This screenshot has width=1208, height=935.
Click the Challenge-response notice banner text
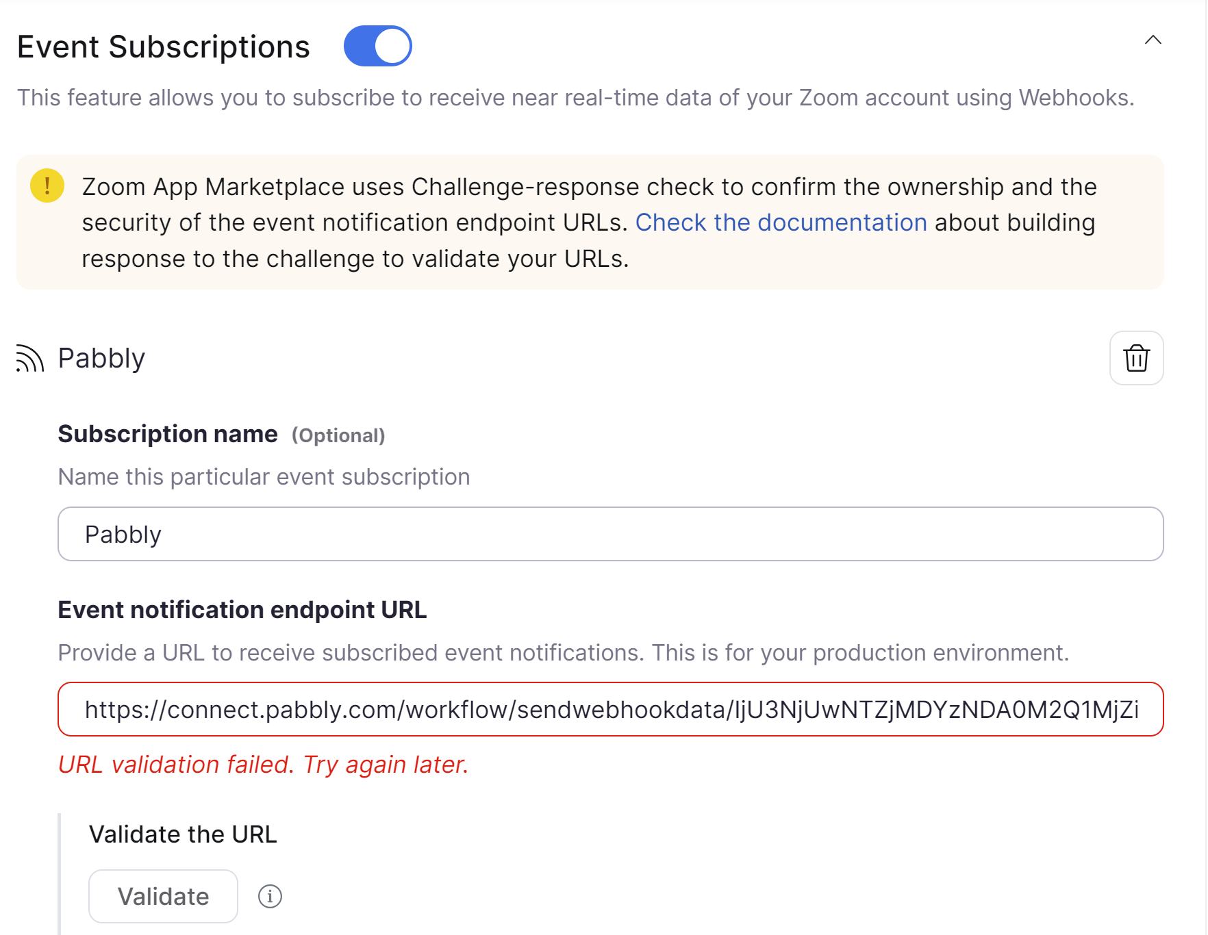(589, 222)
